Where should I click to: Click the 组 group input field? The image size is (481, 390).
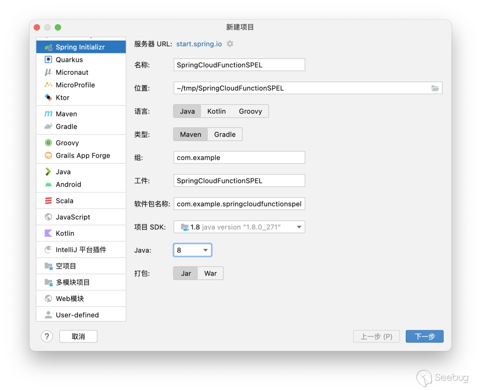[x=239, y=158]
